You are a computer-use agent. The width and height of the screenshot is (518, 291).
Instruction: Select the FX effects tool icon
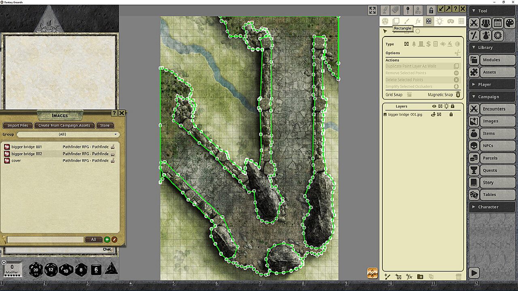coord(418,21)
